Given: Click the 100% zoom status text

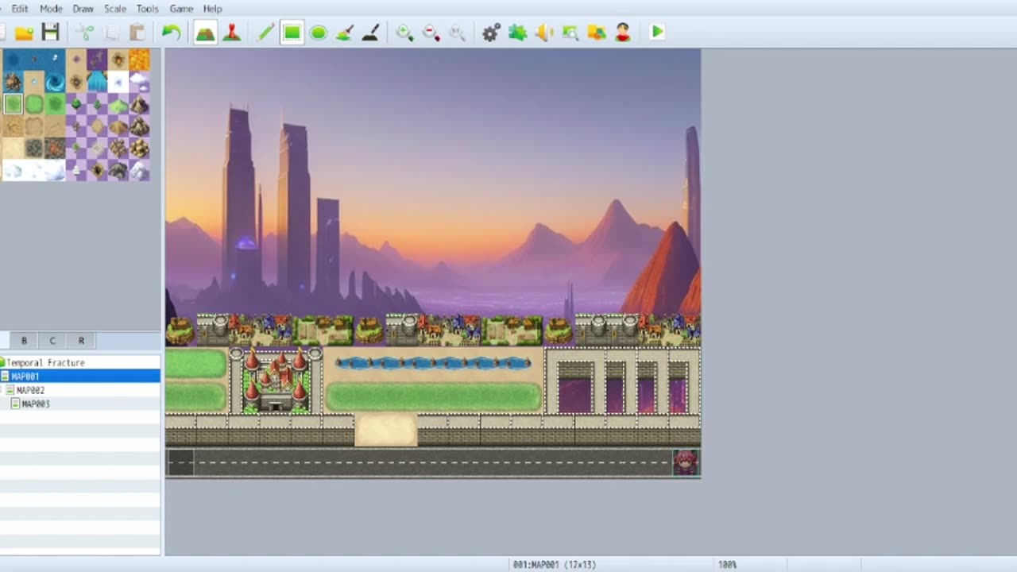Looking at the screenshot, I should point(727,564).
